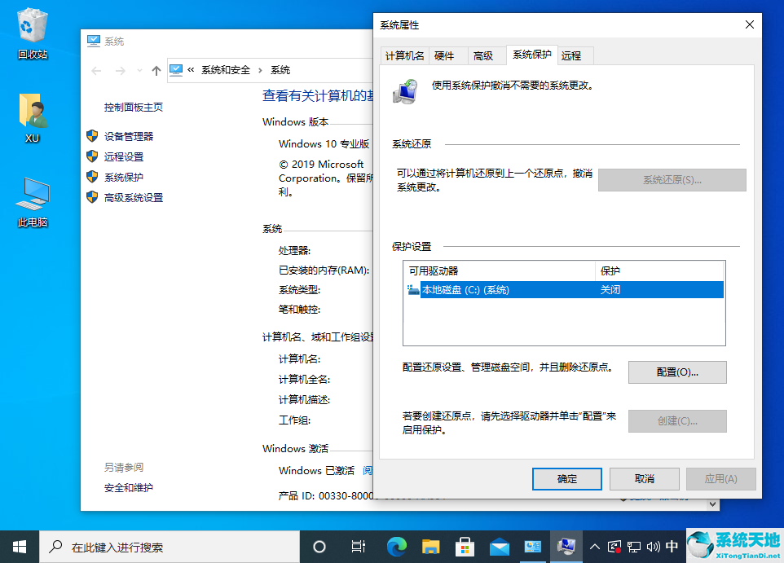Click the system protection computer icon in dialog

pyautogui.click(x=405, y=91)
